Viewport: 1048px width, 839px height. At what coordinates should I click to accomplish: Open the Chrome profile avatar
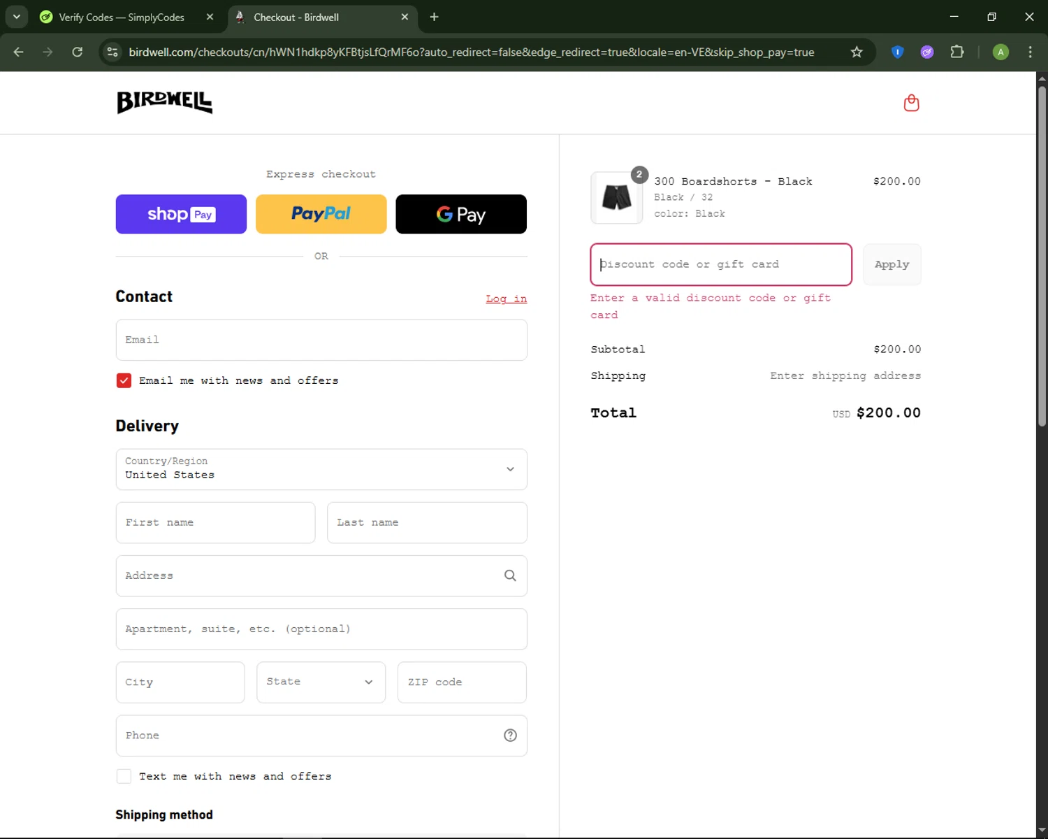click(x=1000, y=52)
